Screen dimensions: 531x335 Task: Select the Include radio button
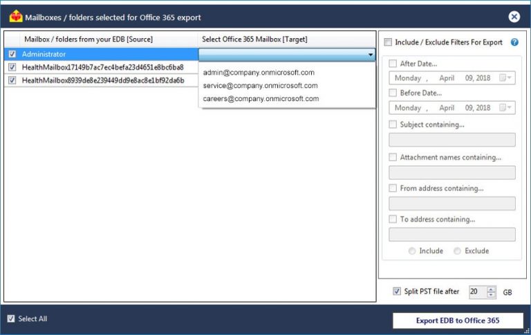pos(412,251)
